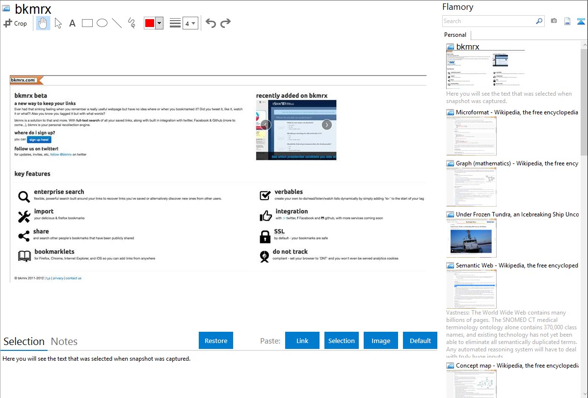Select the straight line tool
The image size is (588, 398).
point(117,23)
